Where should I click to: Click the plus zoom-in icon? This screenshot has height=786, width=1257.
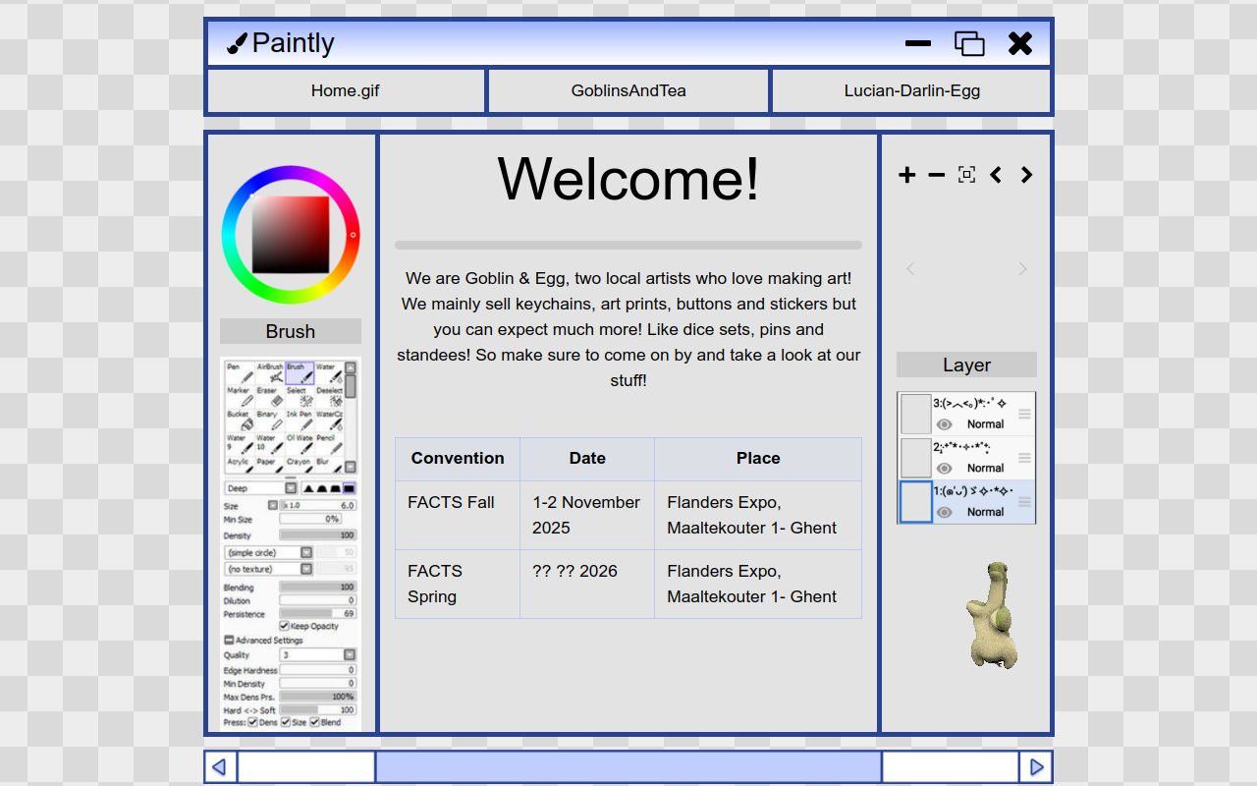(906, 175)
